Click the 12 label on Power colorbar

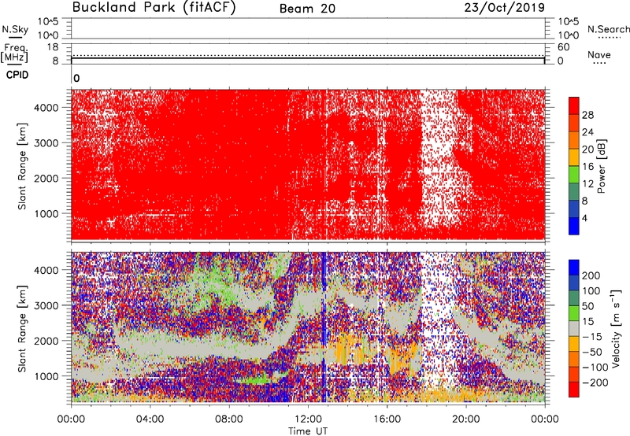point(587,184)
